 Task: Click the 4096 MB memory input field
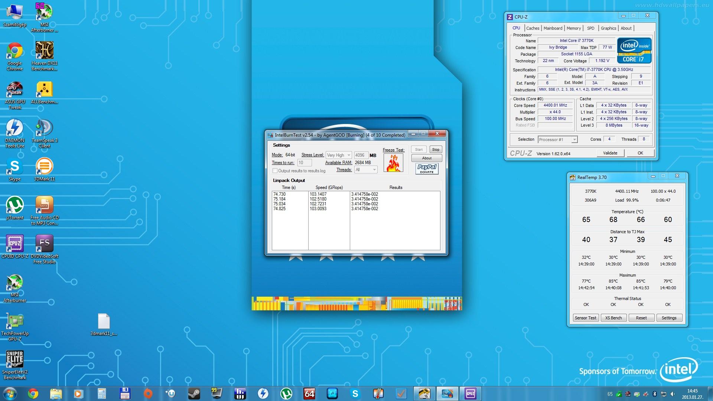pos(361,155)
